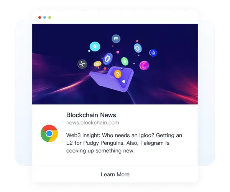Click the yellow gold coin
The image size is (230, 192).
(x=97, y=64)
